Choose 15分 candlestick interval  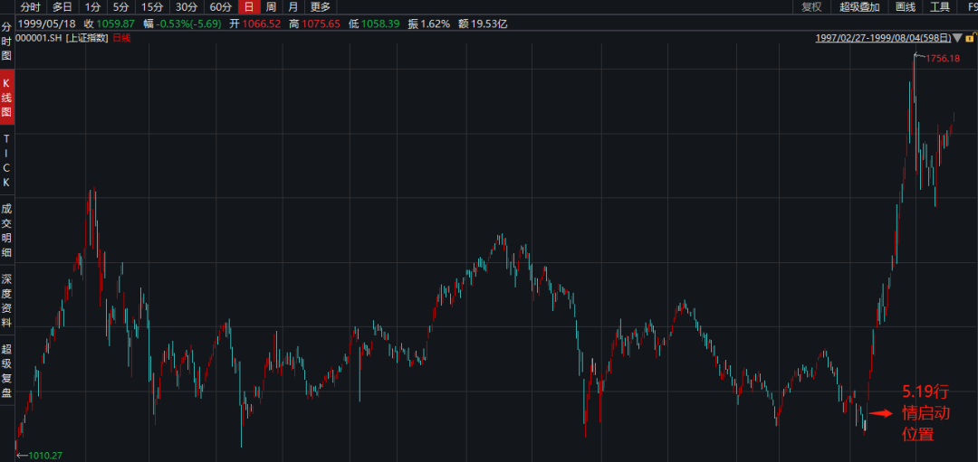pos(152,7)
